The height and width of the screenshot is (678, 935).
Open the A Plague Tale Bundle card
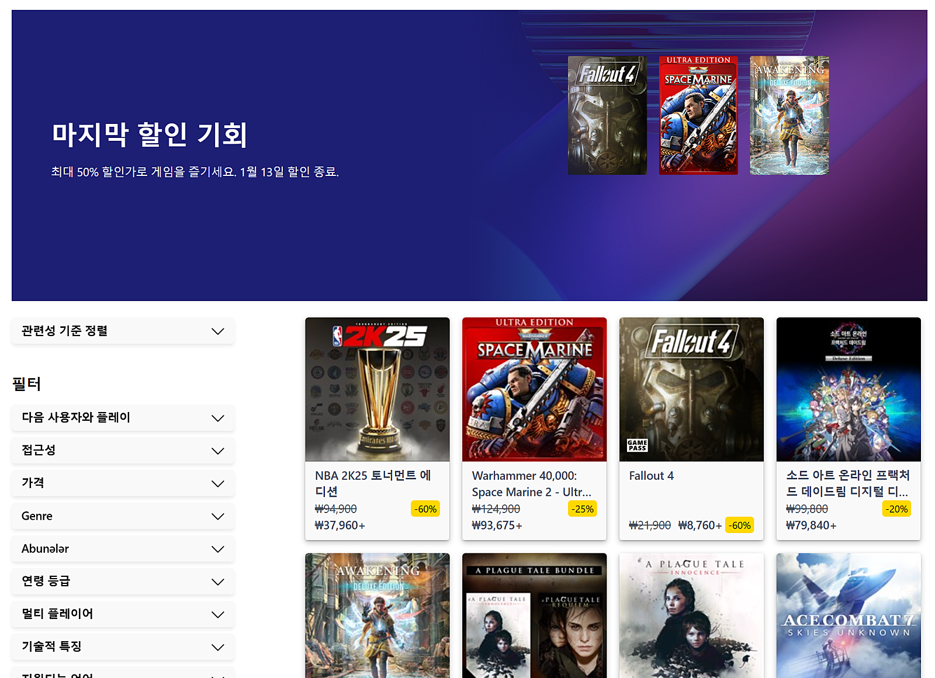coord(535,615)
